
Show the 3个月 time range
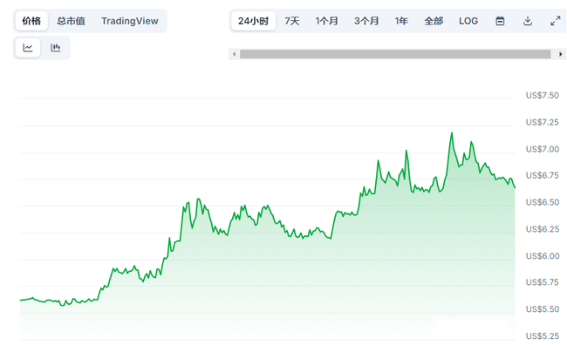366,21
